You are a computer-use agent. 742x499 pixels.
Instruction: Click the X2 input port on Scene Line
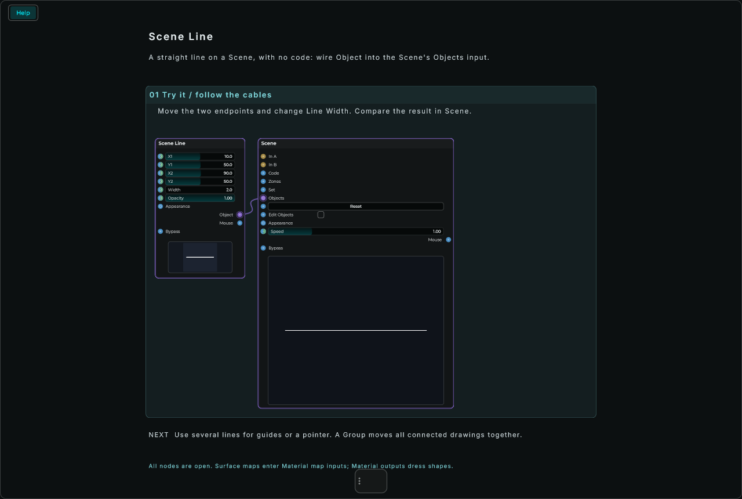[x=161, y=173]
